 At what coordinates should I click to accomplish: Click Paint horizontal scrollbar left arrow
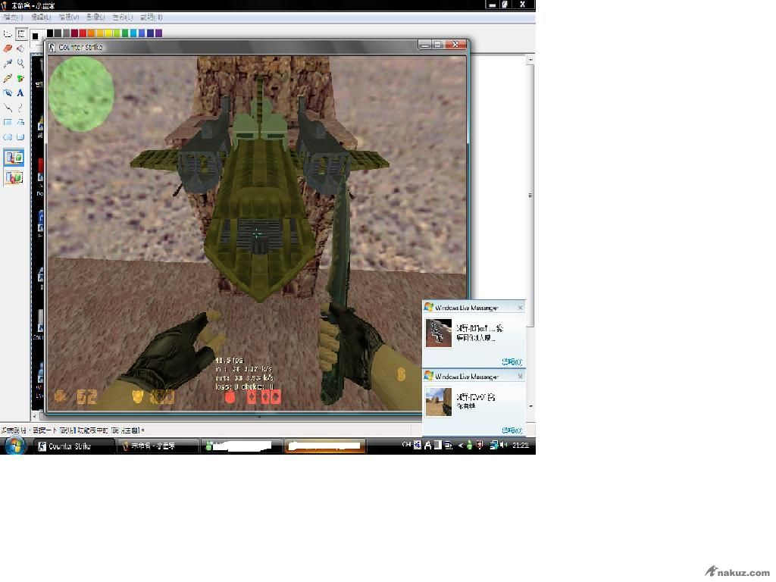[35, 416]
